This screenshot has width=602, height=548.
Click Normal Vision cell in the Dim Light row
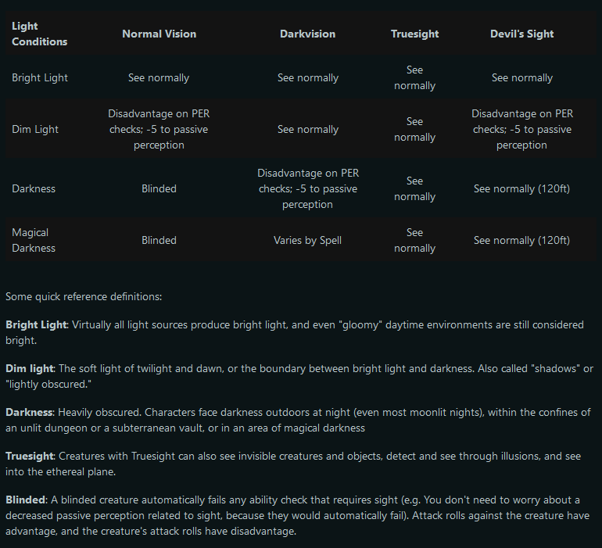pos(159,129)
